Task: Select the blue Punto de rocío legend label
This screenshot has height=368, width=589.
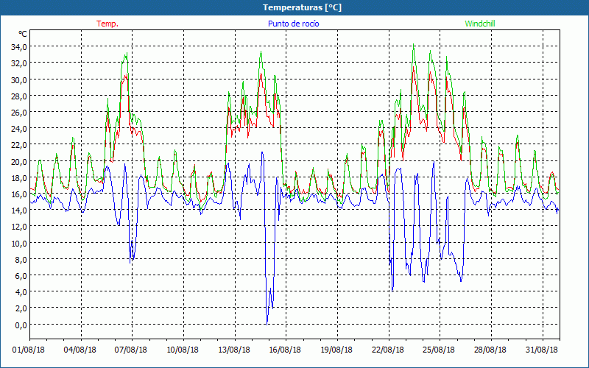Action: [x=293, y=24]
